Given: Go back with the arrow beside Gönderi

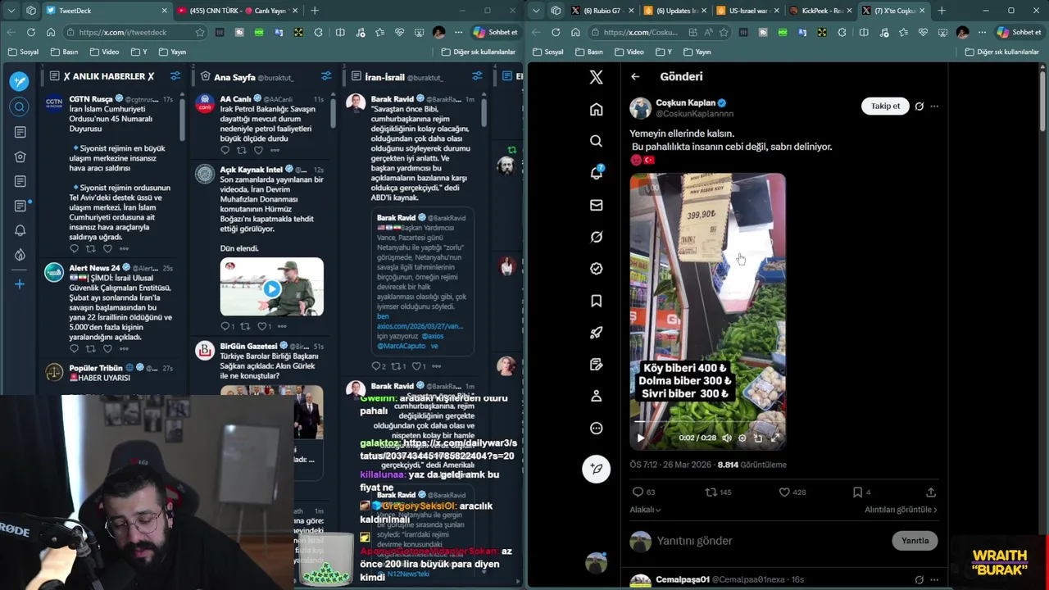Looking at the screenshot, I should [x=635, y=76].
